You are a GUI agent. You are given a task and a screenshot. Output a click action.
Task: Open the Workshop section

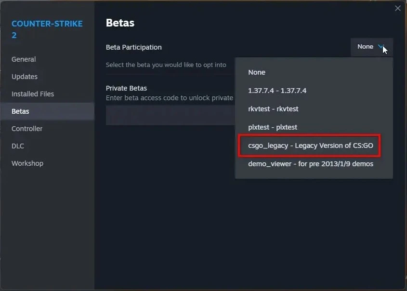tap(47, 163)
